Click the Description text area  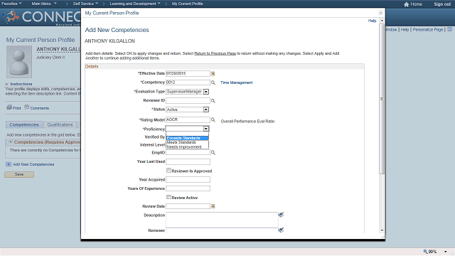click(222, 220)
